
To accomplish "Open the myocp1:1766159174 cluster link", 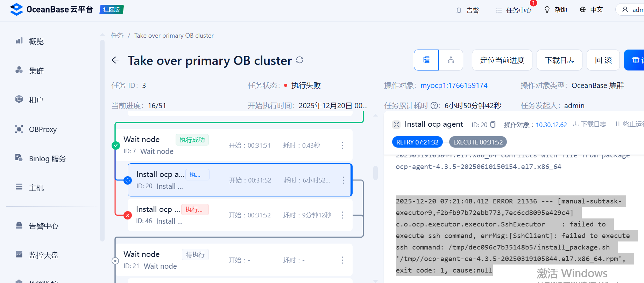I will [x=454, y=85].
